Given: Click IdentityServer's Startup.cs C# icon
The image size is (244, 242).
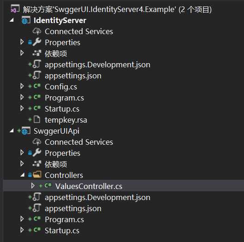Looking at the screenshot, I should coord(37,108).
